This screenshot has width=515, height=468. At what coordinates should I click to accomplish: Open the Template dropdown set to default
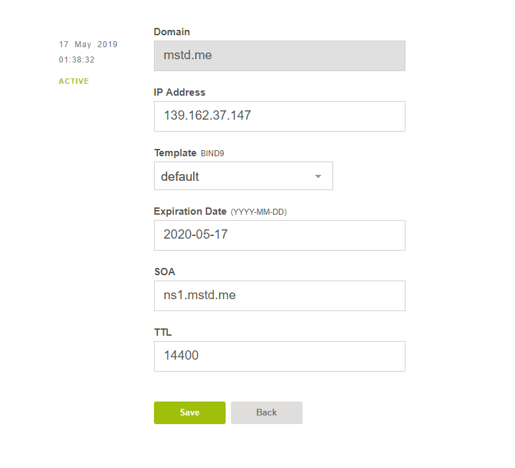pos(244,176)
